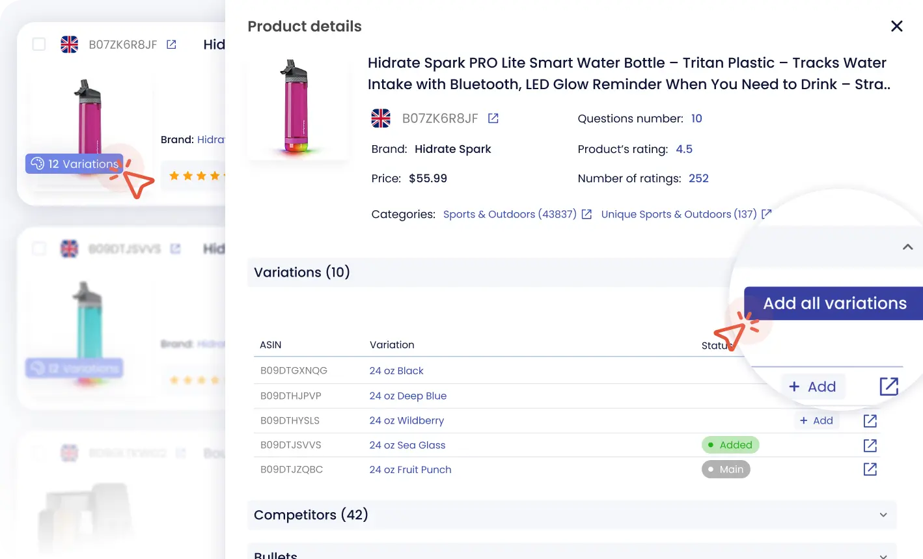Open 24 oz Fruit Punch variation link
The width and height of the screenshot is (923, 559).
(410, 469)
